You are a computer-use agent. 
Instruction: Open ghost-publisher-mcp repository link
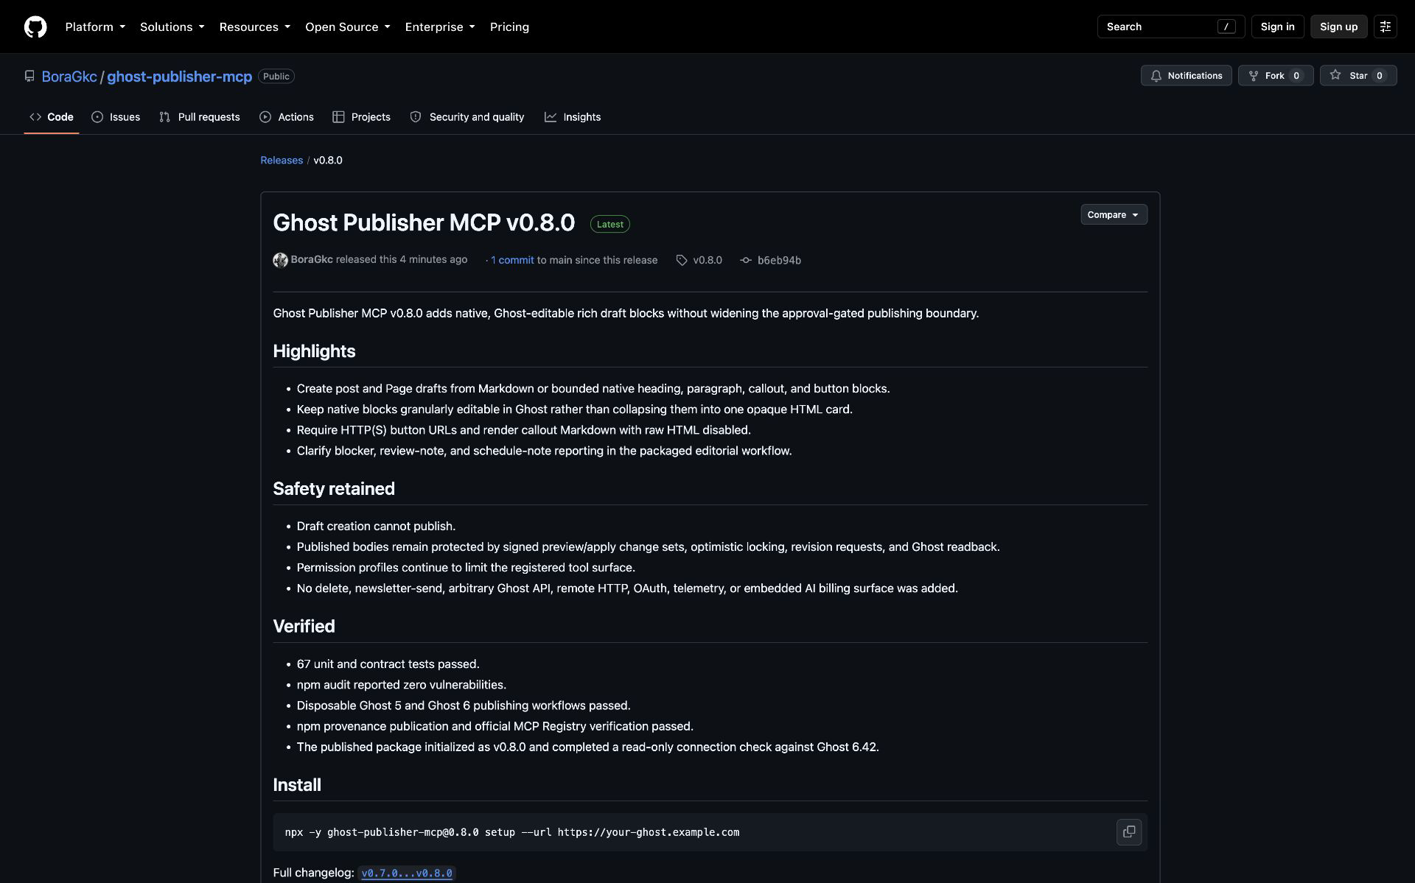179,77
